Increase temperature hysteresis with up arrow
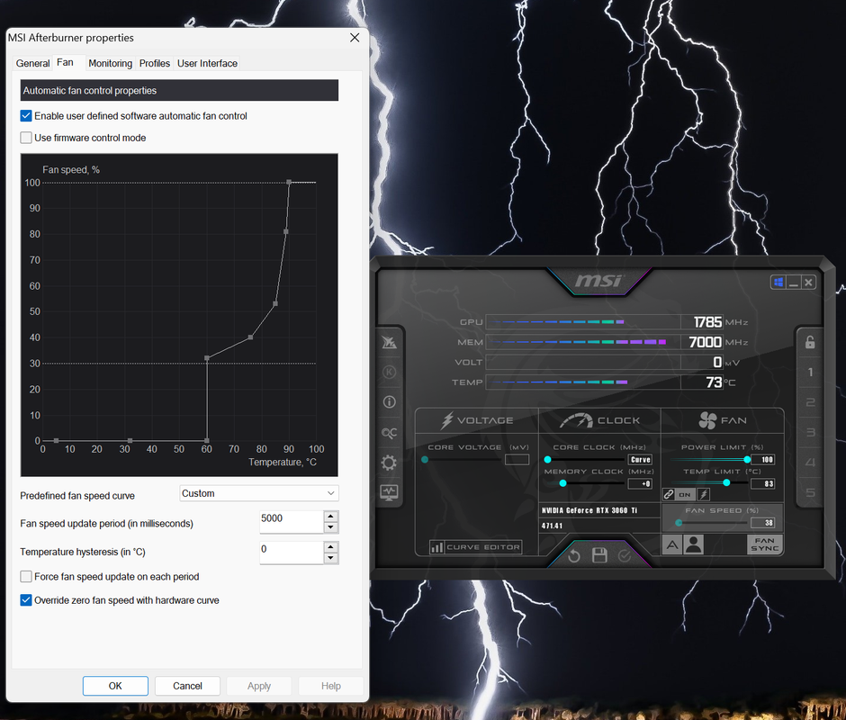Image resolution: width=846 pixels, height=720 pixels. (330, 546)
